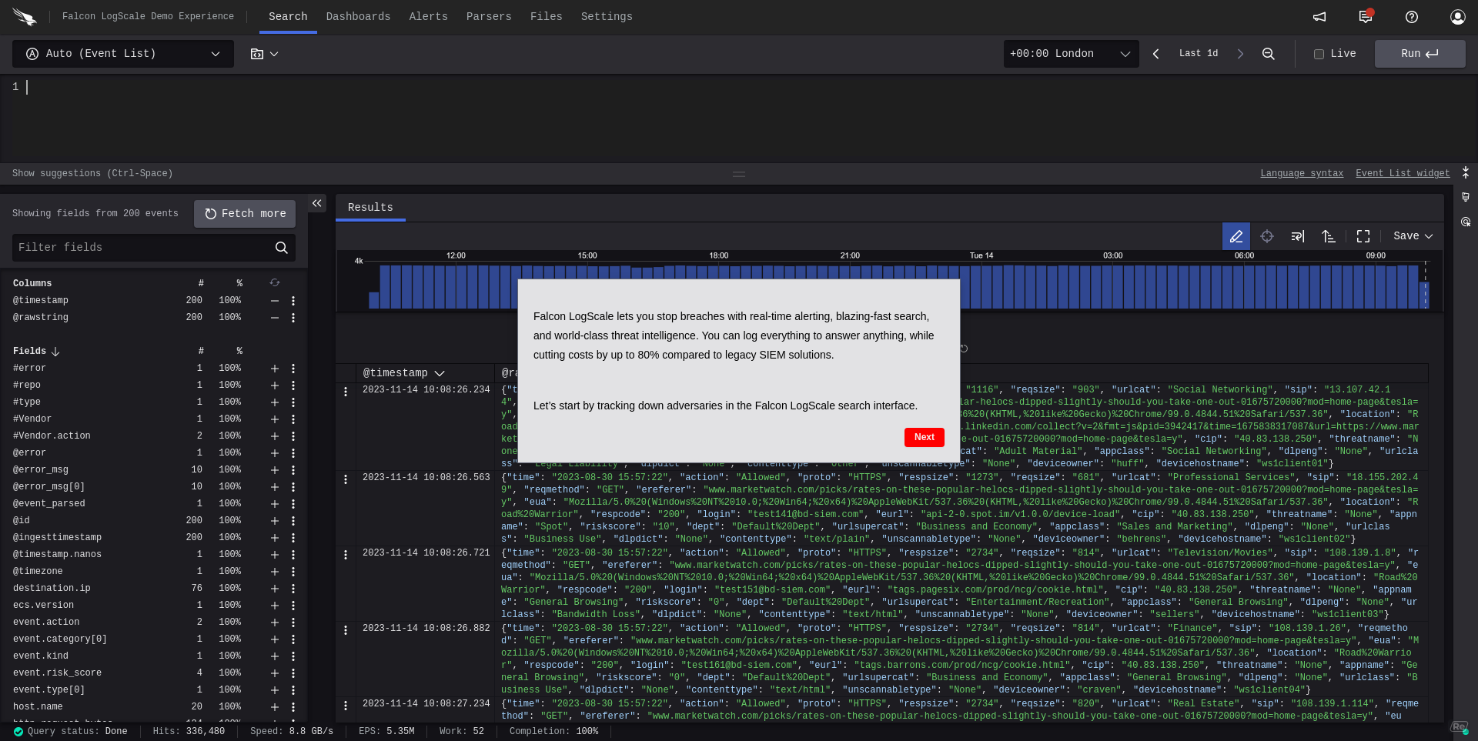Screen dimensions: 1478x741
Task: Add @id field as column
Action: click(275, 521)
